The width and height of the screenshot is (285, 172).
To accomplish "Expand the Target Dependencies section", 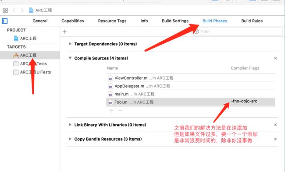I will (70, 44).
